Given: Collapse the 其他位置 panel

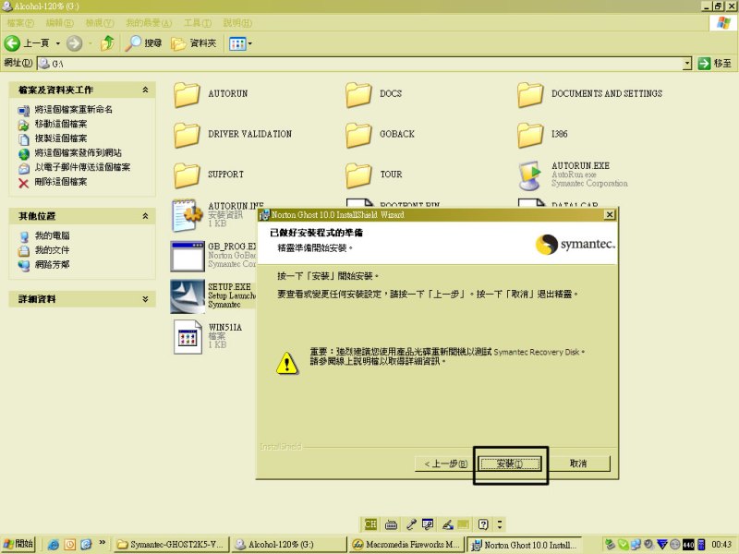Looking at the screenshot, I should (145, 216).
